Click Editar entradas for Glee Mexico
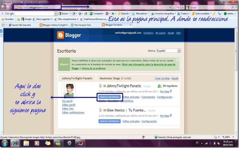Viewport: 239px width, 148px height. click(131, 121)
